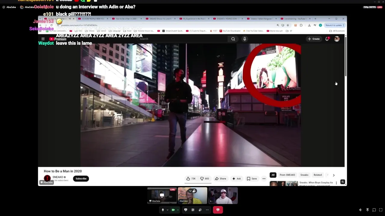Select the AbaZaba LIVE screen share tile

pos(162,196)
